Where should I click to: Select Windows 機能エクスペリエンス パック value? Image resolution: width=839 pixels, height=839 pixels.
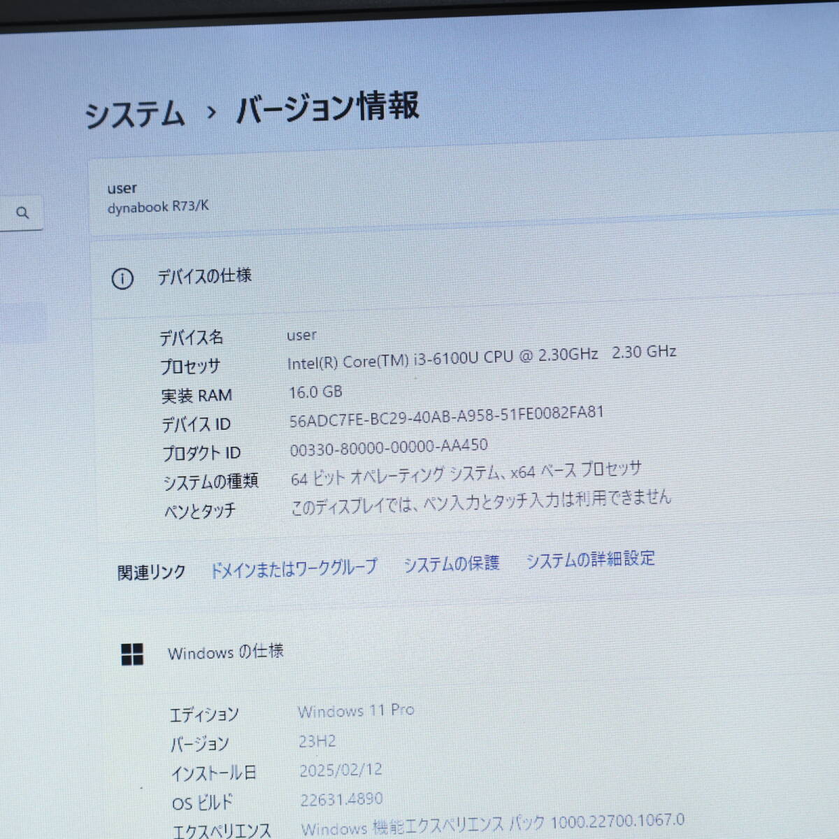(x=493, y=824)
